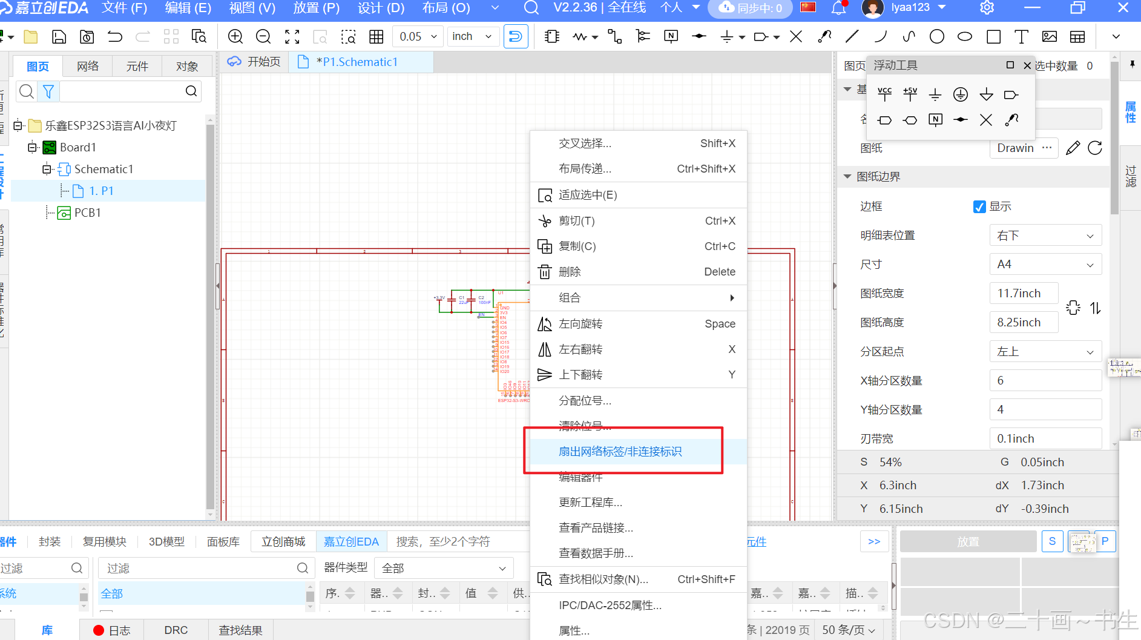This screenshot has height=640, width=1141.
Task: Click the undo arrow icon
Action: tap(115, 37)
